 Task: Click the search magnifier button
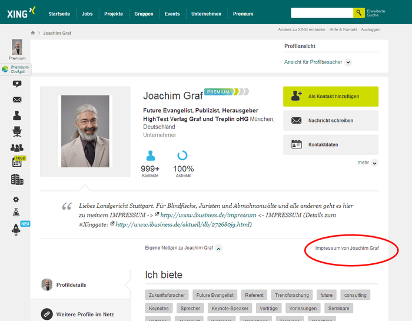click(358, 12)
